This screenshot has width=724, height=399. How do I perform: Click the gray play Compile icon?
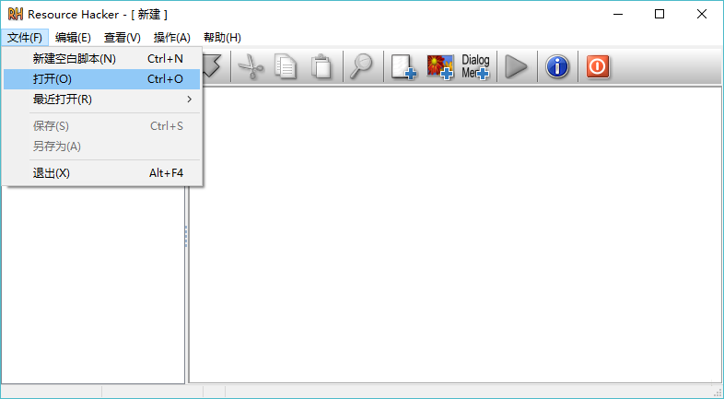click(x=516, y=67)
